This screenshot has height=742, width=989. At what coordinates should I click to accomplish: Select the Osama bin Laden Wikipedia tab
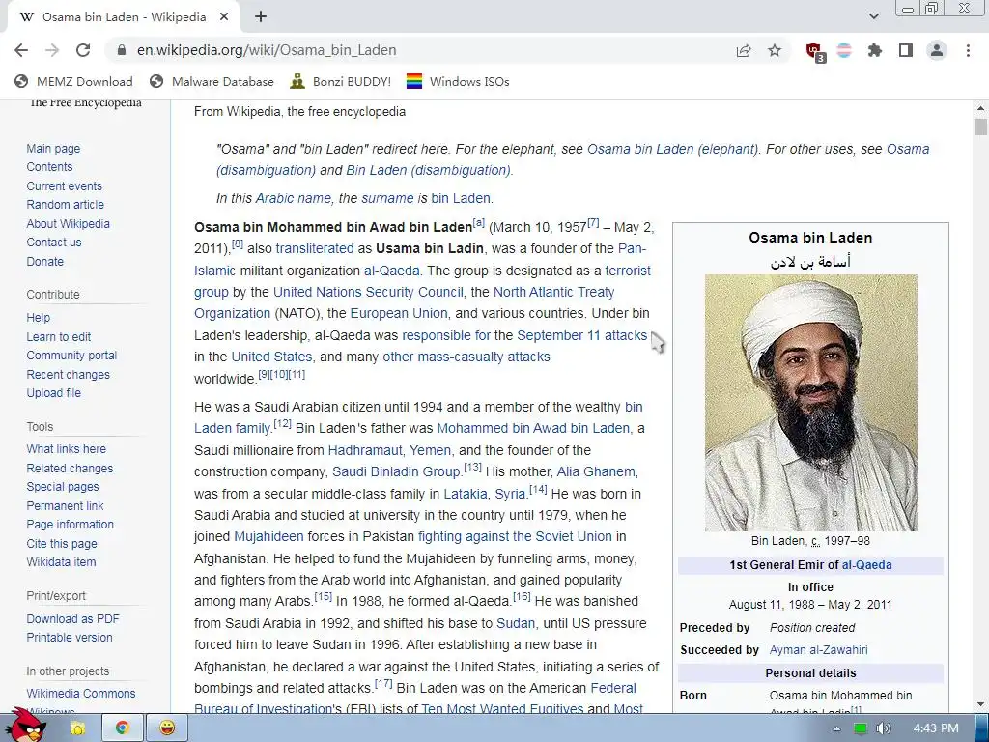(x=124, y=17)
